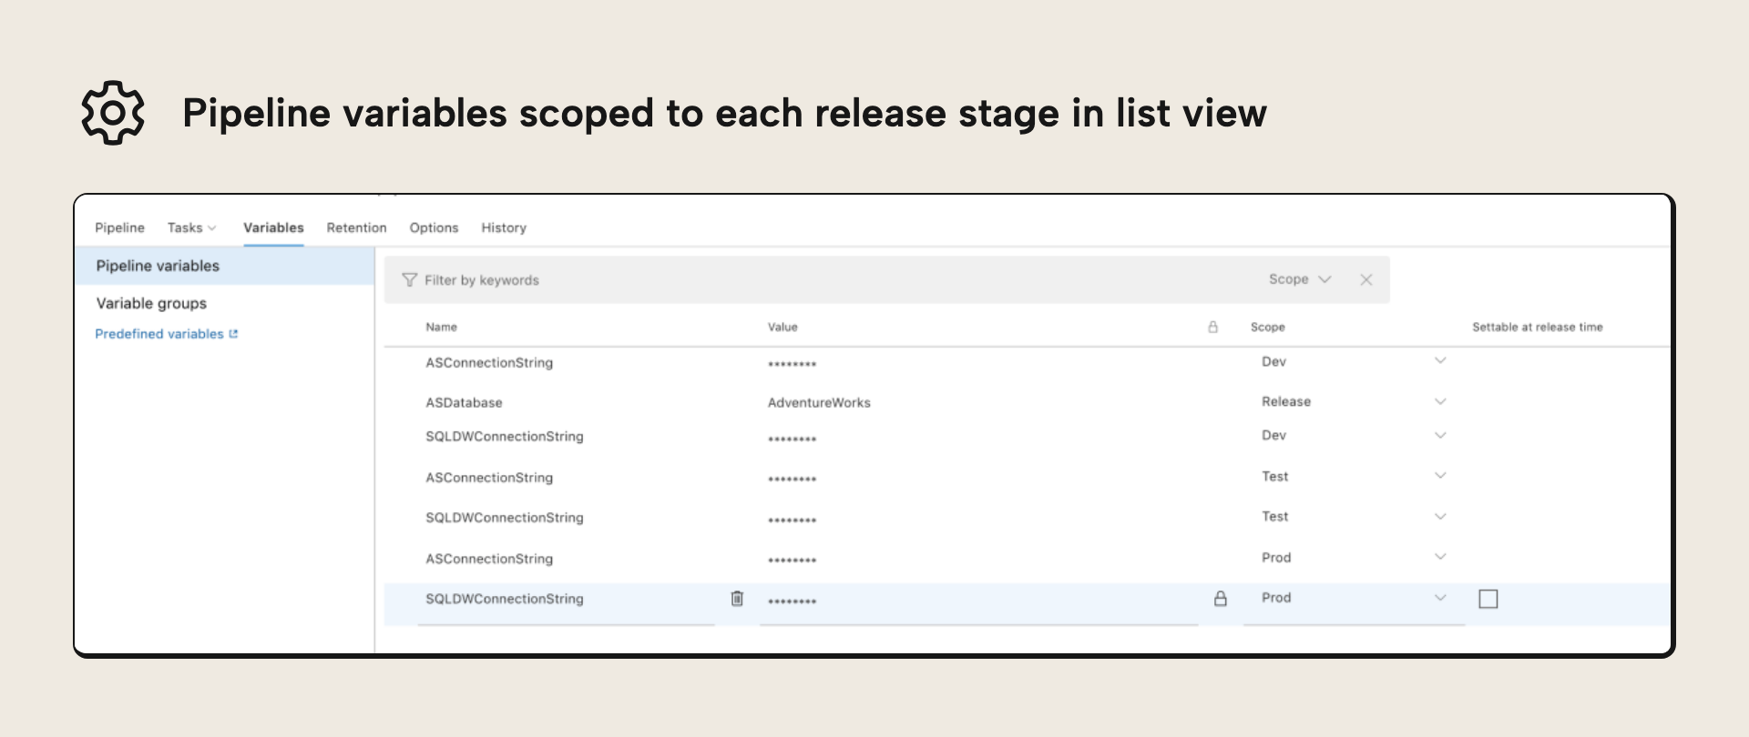Viewport: 1749px width, 737px height.
Task: Open scope dropdown for SQLDWConnectionString Test row
Action: (x=1440, y=517)
